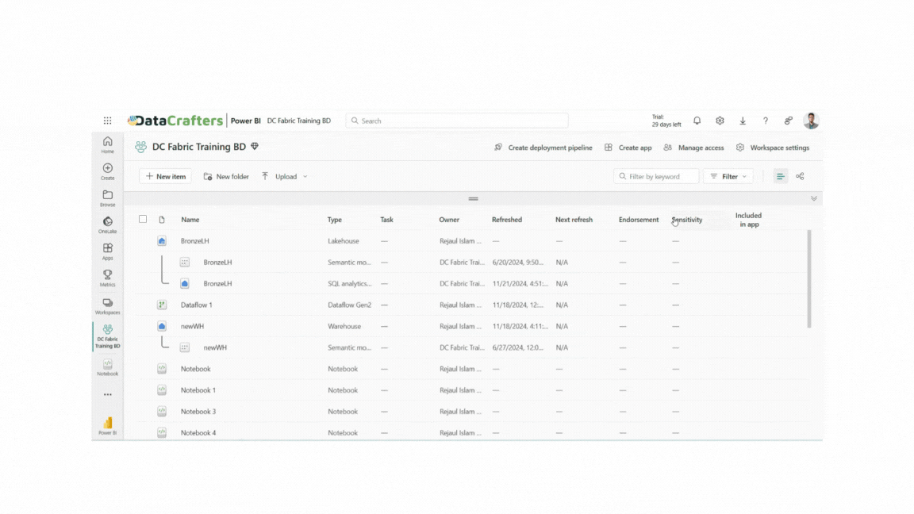Open the Create sidebar icon
914x514 pixels.
108,171
